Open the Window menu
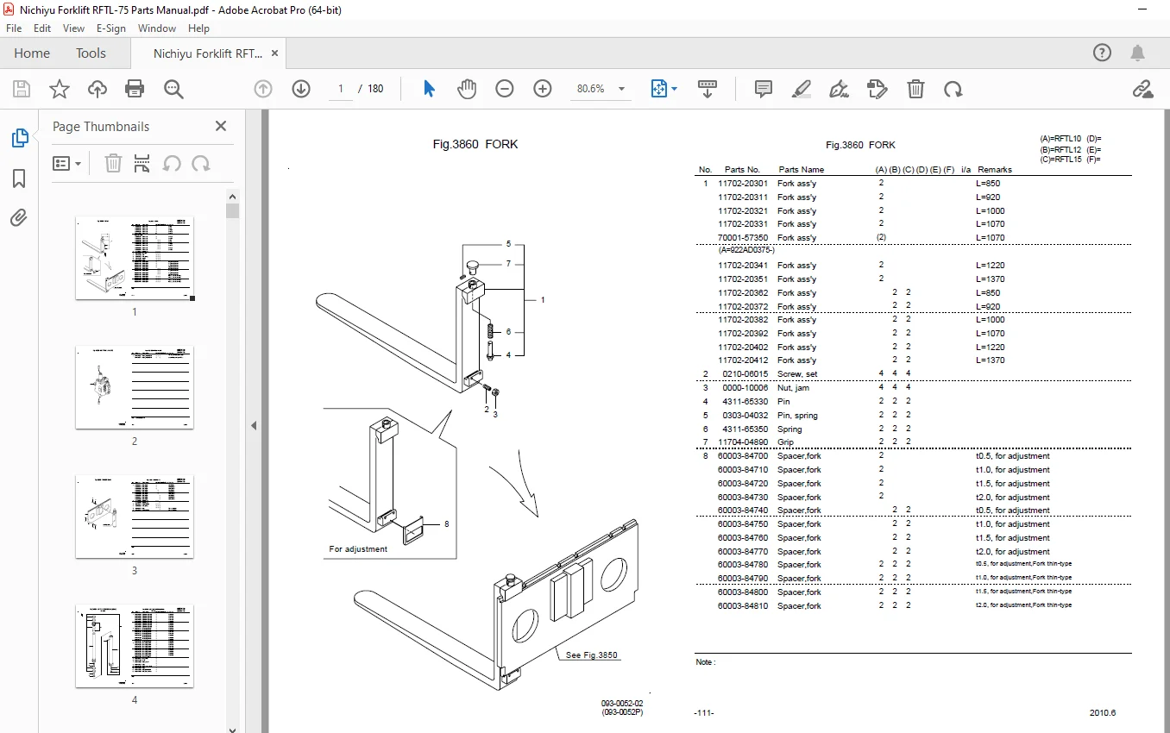Screen dimensions: 1170x733 tap(157, 28)
